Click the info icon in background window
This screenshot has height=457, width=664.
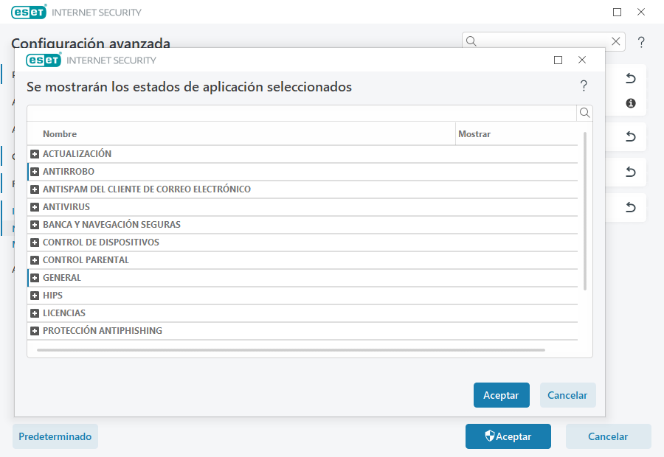tap(631, 103)
